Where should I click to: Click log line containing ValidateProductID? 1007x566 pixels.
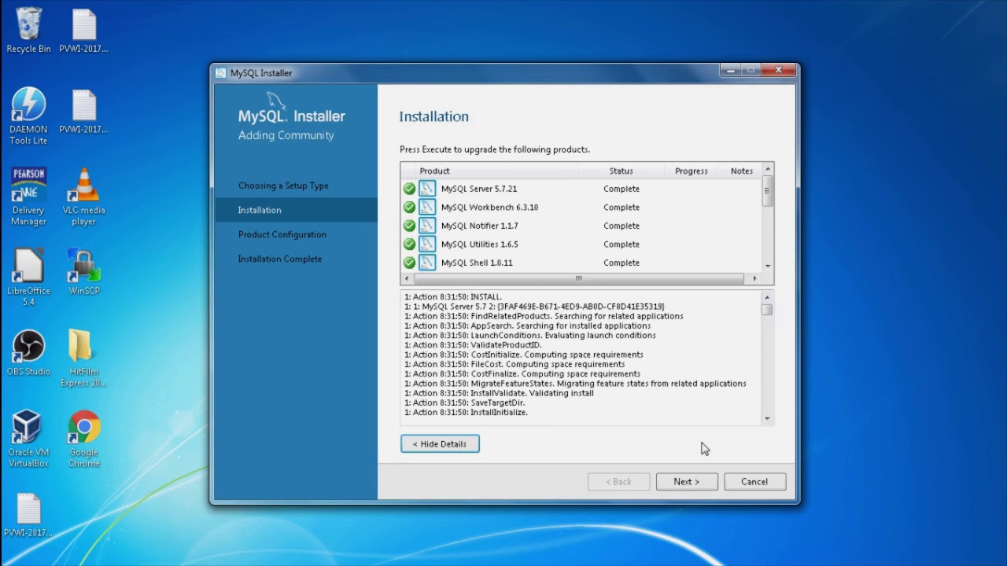coord(474,345)
